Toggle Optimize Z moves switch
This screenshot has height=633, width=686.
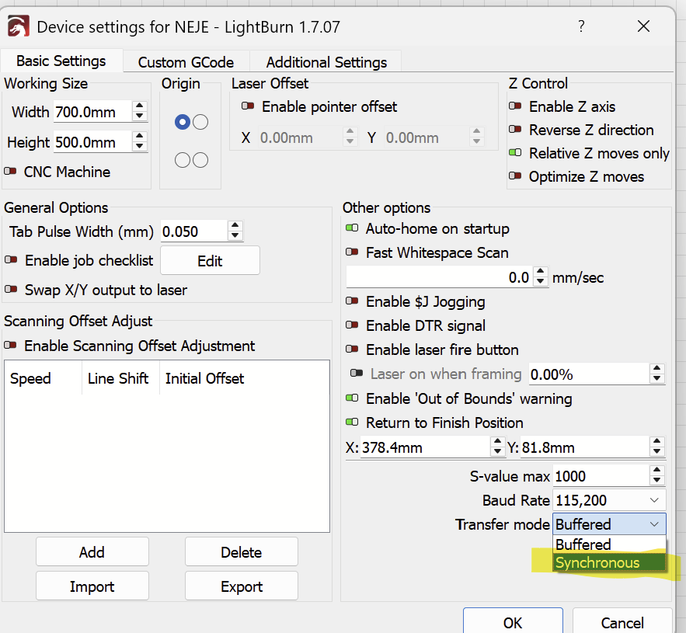click(x=515, y=176)
